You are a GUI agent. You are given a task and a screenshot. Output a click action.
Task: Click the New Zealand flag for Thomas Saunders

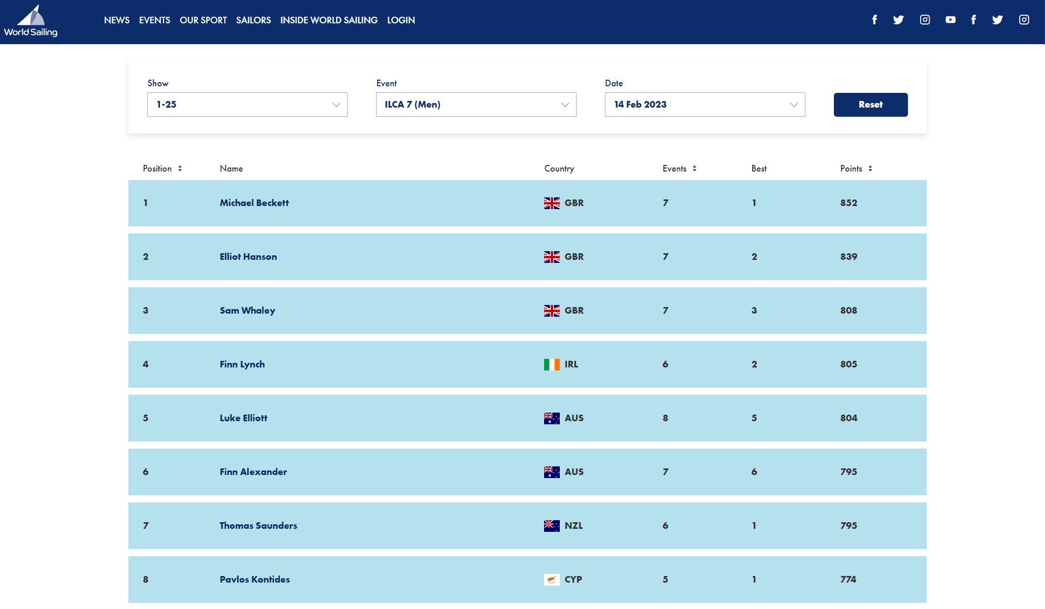click(552, 526)
